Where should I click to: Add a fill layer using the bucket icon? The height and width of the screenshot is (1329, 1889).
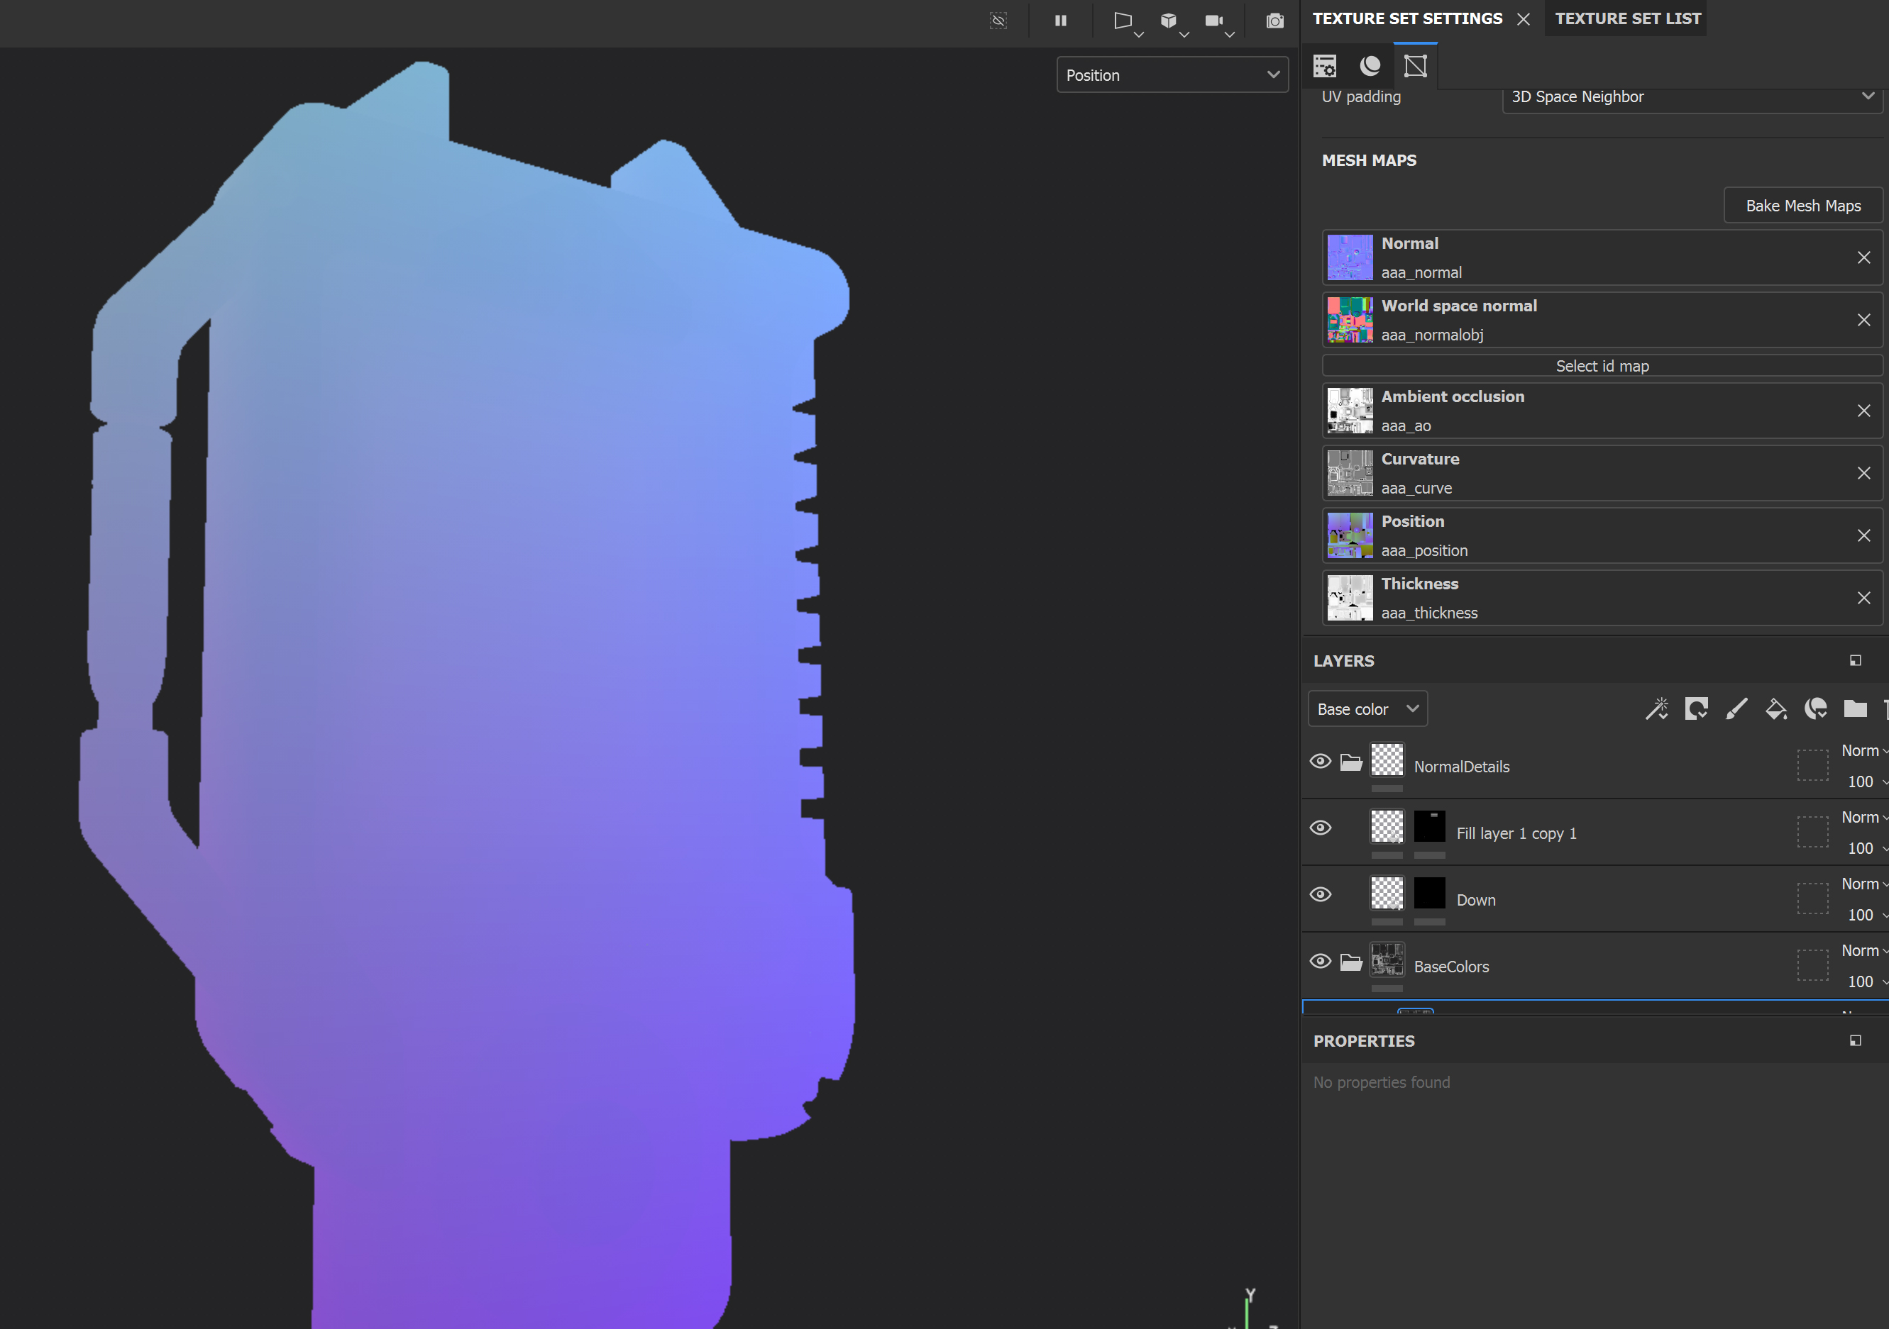click(1776, 708)
